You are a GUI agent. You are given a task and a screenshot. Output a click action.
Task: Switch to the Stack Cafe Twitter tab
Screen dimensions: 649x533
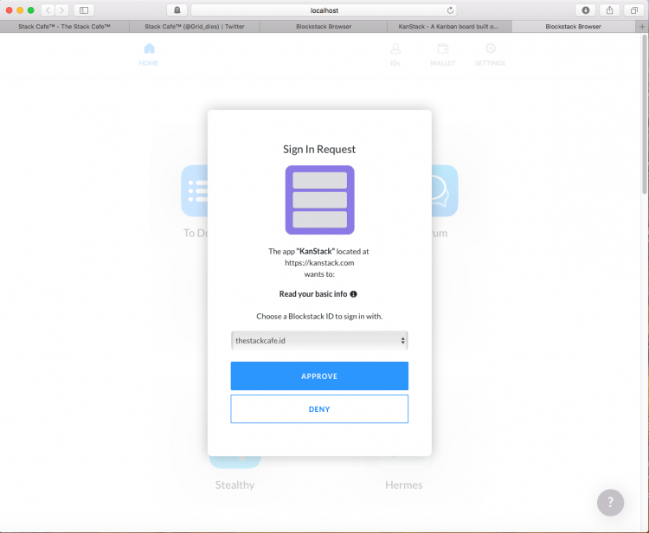point(195,27)
